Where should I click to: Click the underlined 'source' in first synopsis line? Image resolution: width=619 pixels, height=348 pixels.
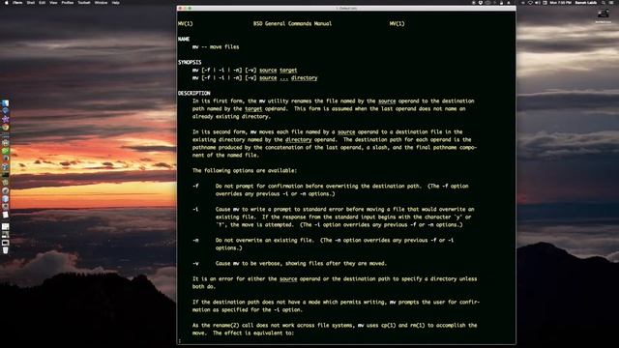268,71
